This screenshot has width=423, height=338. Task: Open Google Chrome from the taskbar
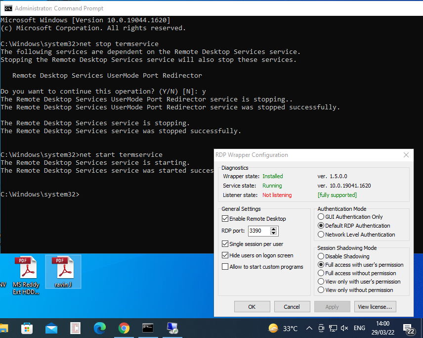click(124, 328)
